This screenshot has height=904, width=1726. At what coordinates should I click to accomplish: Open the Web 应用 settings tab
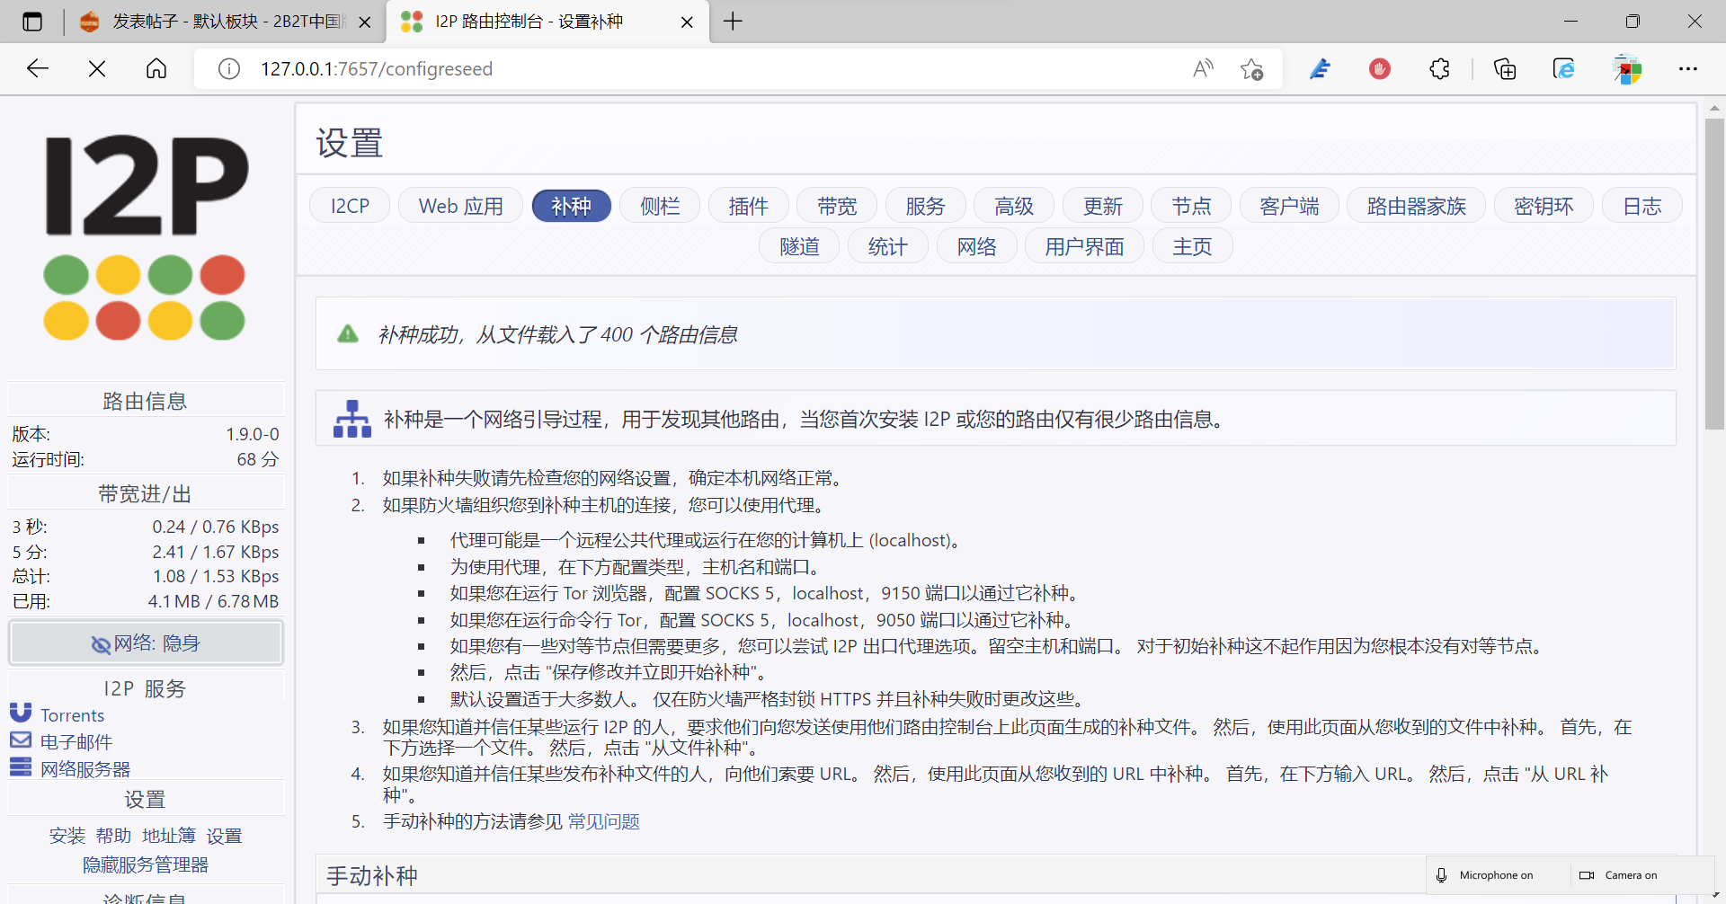(460, 206)
